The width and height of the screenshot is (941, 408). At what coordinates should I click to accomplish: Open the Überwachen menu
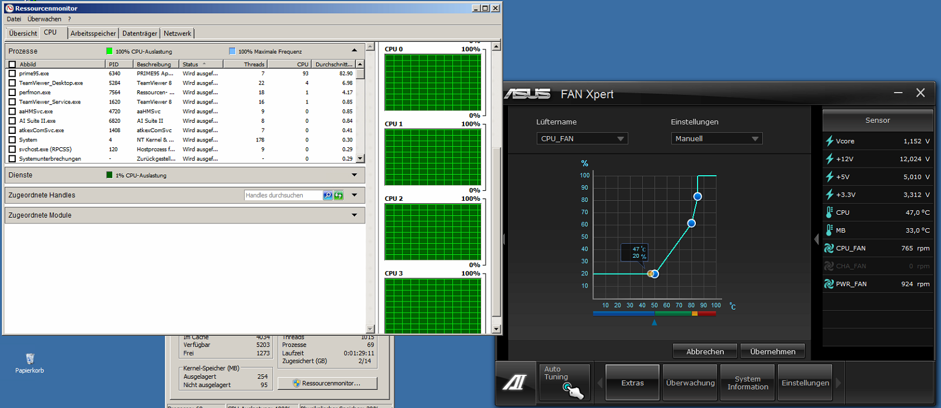[44, 19]
